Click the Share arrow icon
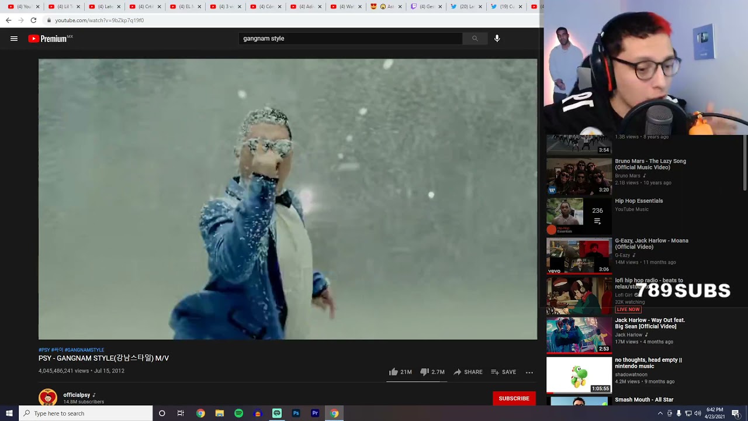Screen dimensions: 748x421 (458, 372)
